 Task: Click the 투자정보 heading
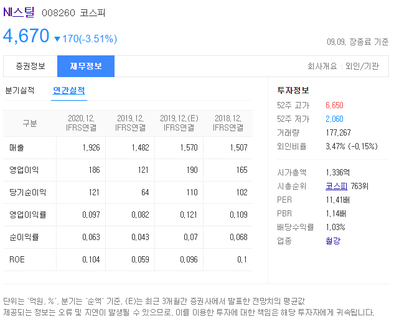click(293, 90)
